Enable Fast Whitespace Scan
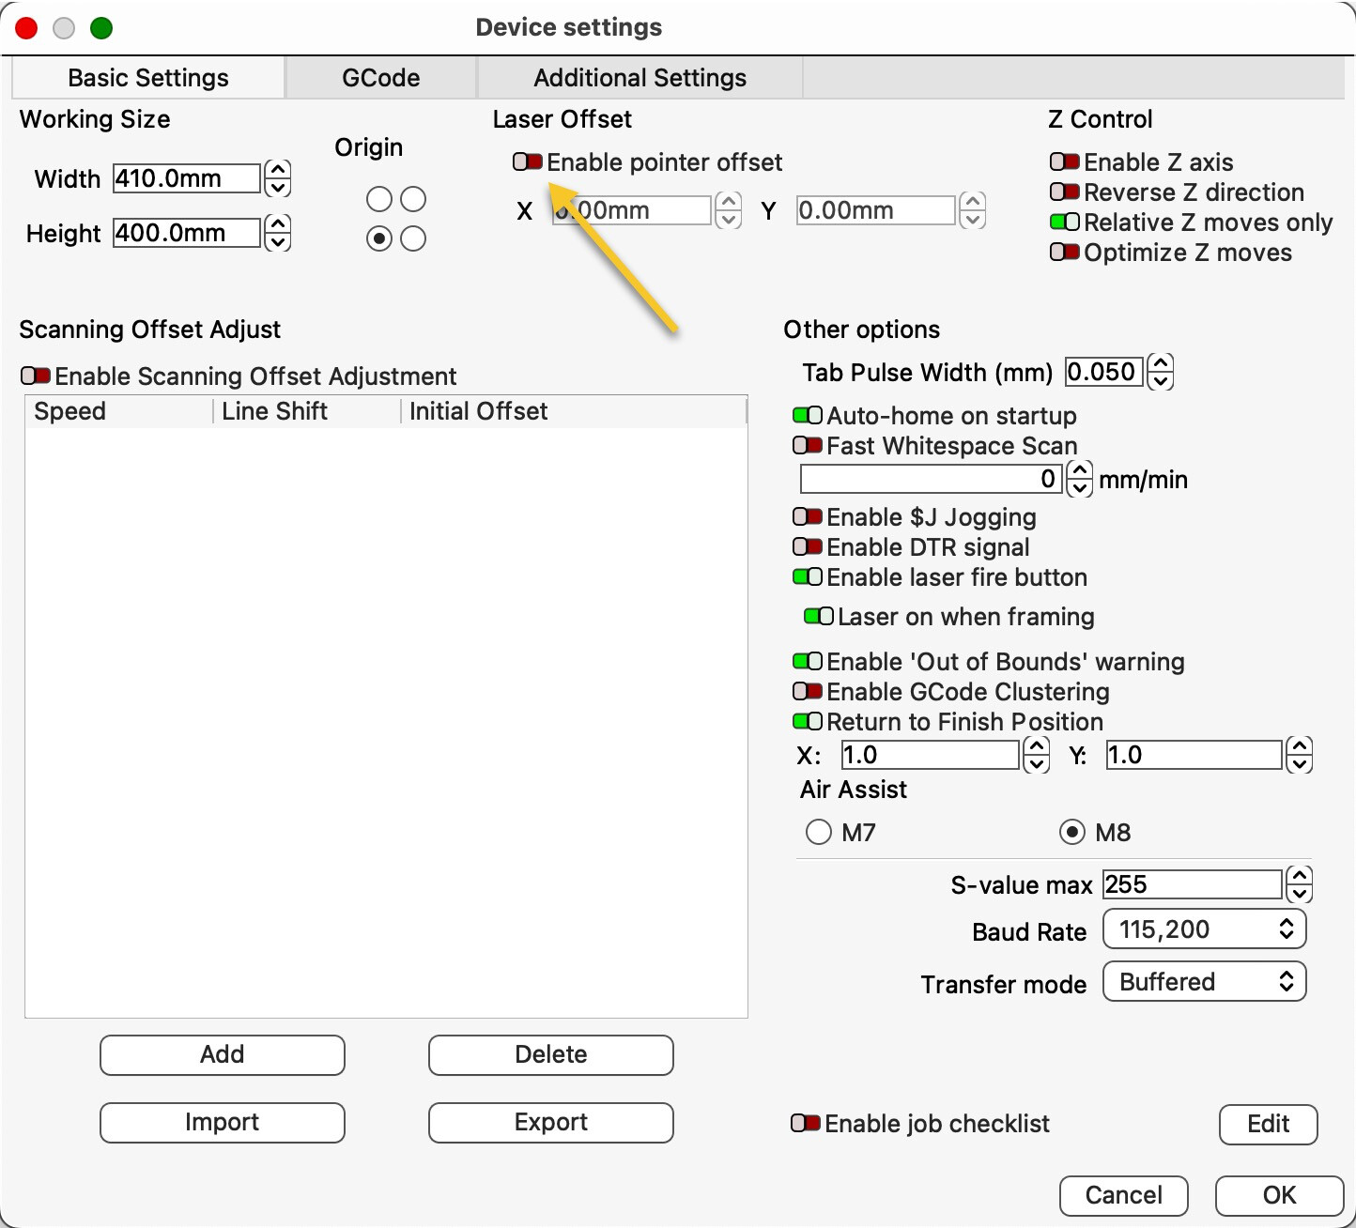This screenshot has height=1228, width=1356. click(x=807, y=446)
